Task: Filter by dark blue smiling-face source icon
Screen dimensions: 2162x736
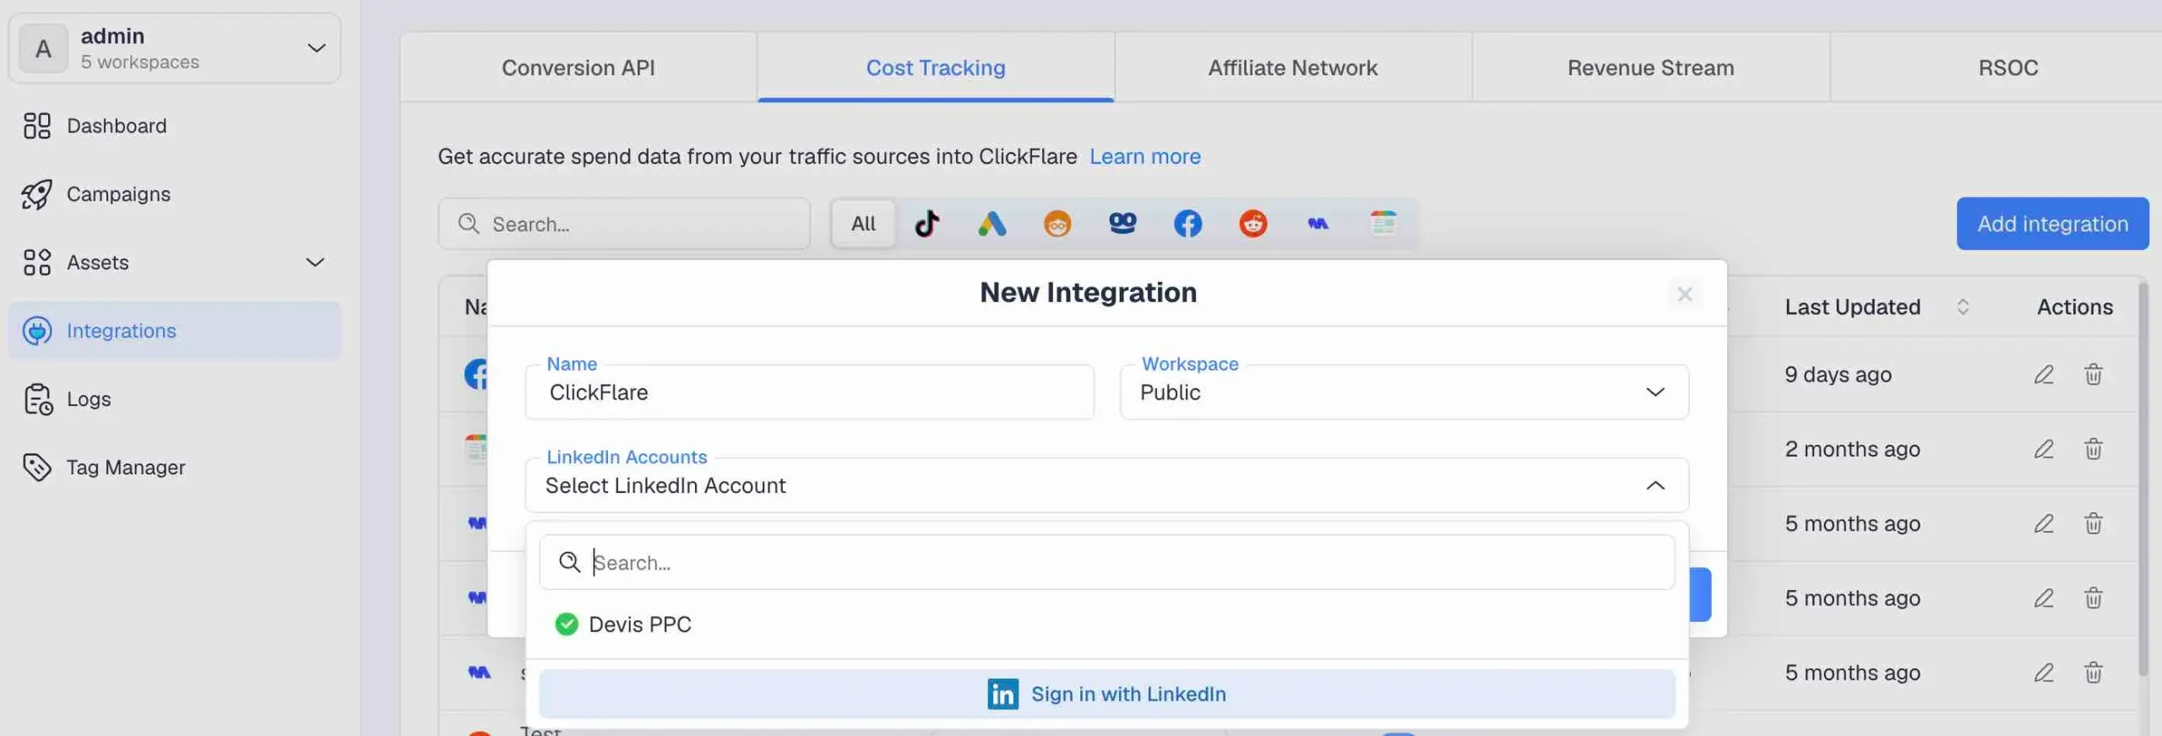Action: click(1122, 224)
